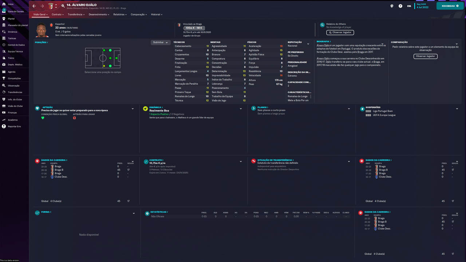Open the help question mark icon

pos(400,6)
